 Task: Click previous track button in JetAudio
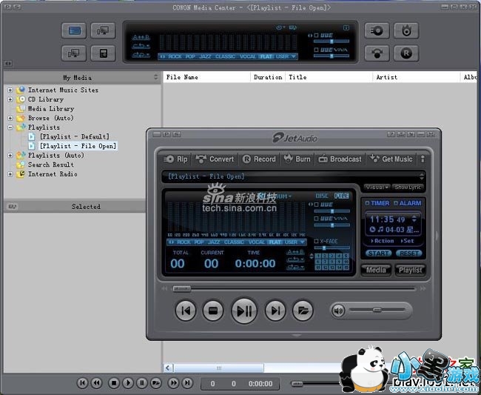[186, 311]
